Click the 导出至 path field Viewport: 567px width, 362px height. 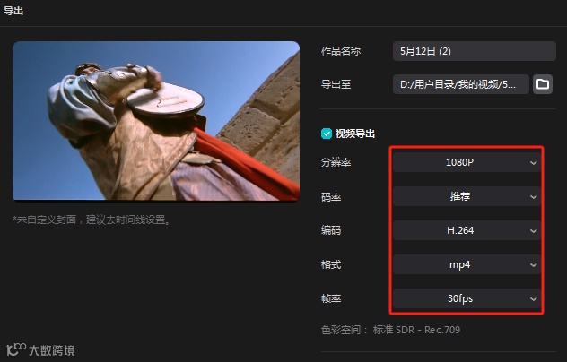coord(461,84)
